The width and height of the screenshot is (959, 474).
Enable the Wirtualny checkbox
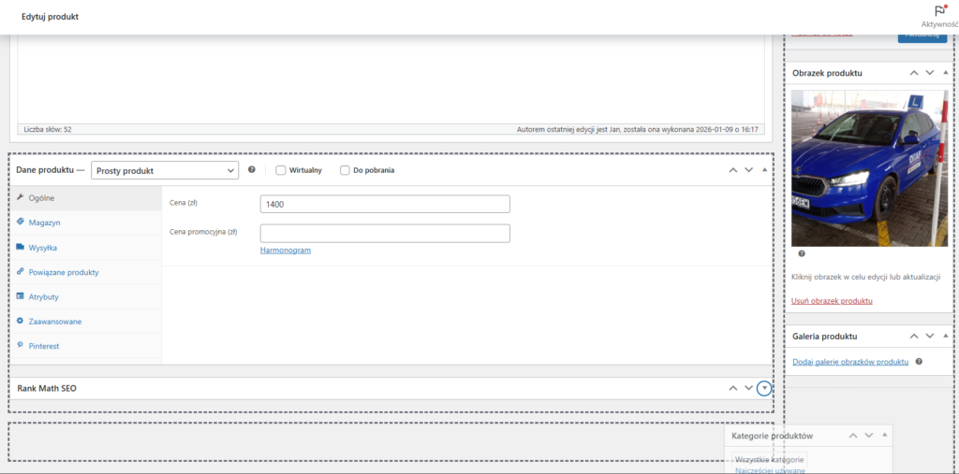(x=281, y=170)
